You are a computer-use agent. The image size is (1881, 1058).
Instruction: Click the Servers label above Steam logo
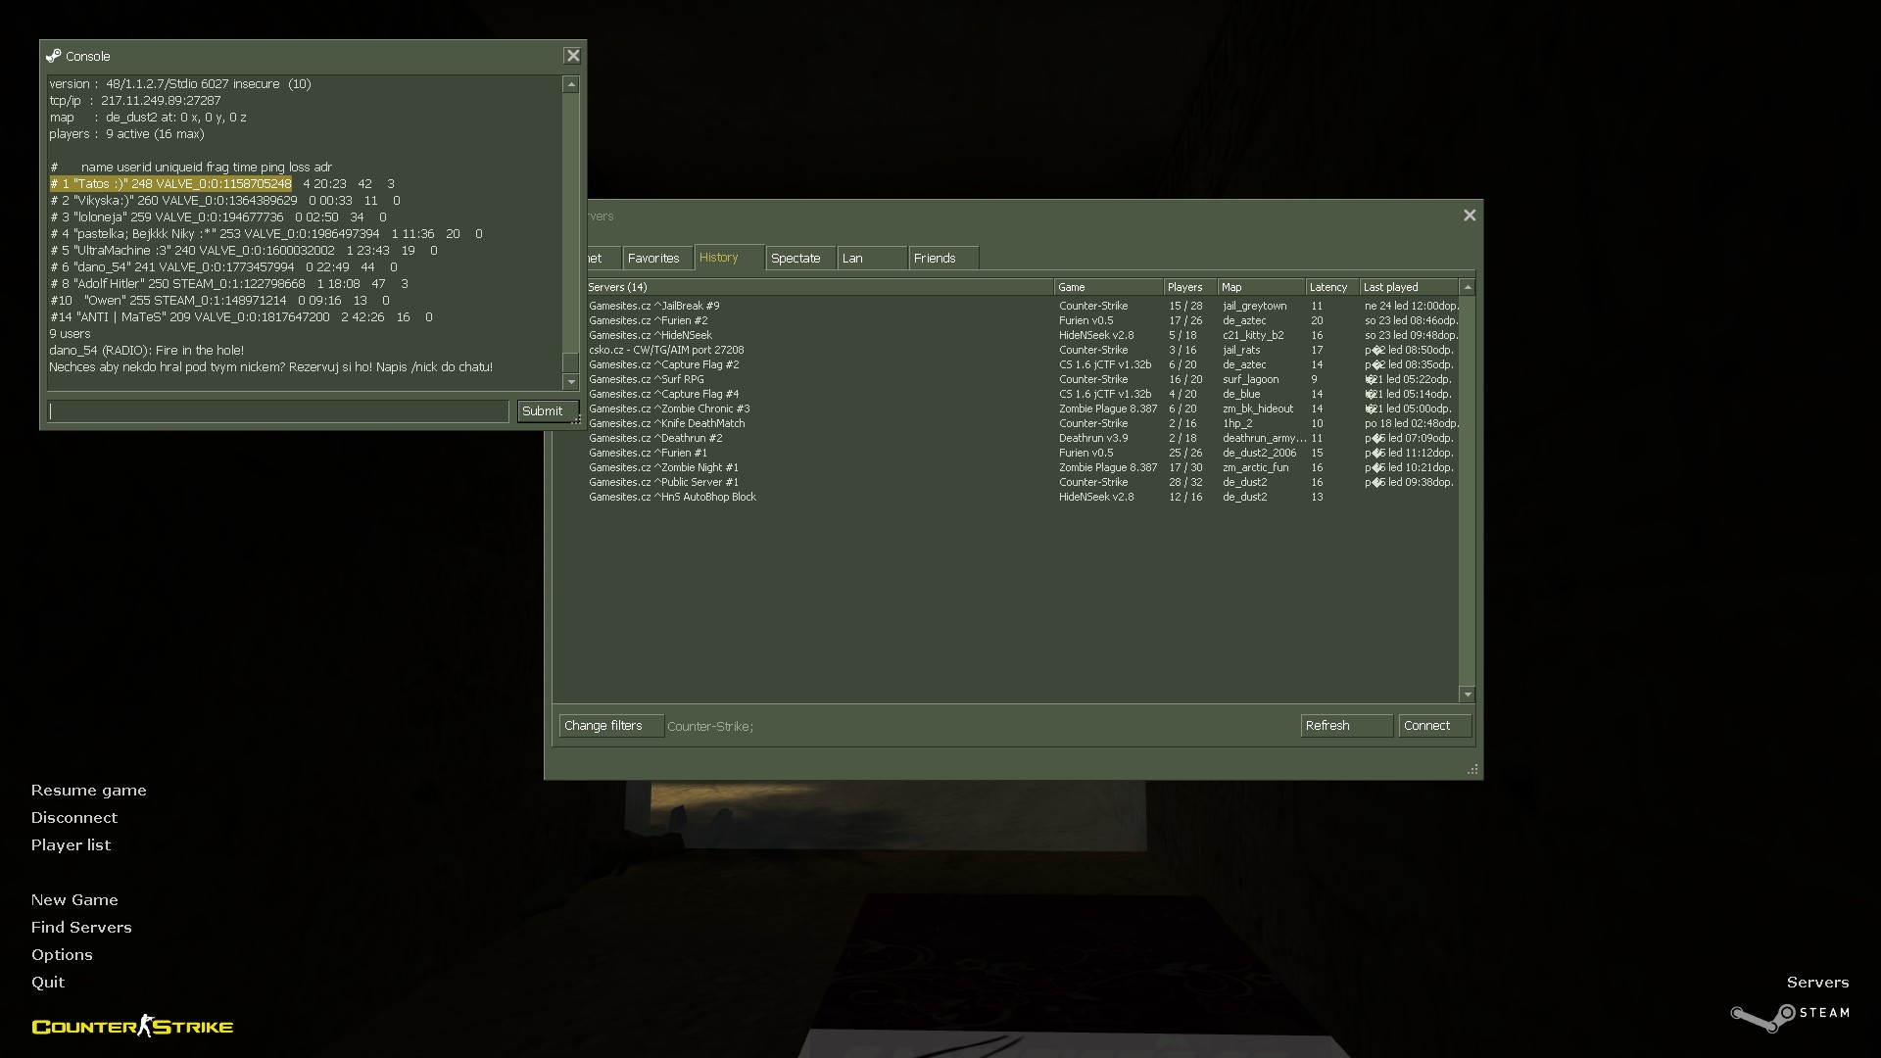pyautogui.click(x=1817, y=983)
